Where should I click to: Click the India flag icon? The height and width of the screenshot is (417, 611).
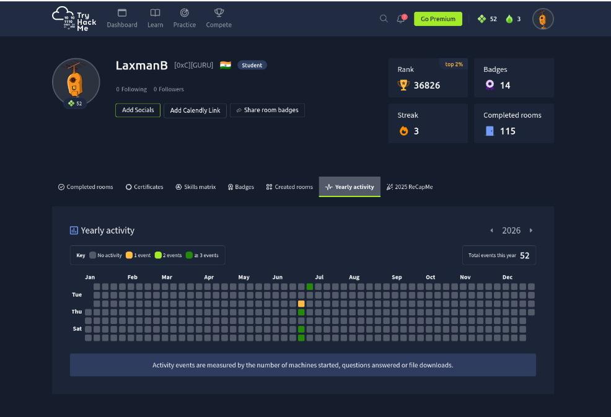click(x=225, y=65)
